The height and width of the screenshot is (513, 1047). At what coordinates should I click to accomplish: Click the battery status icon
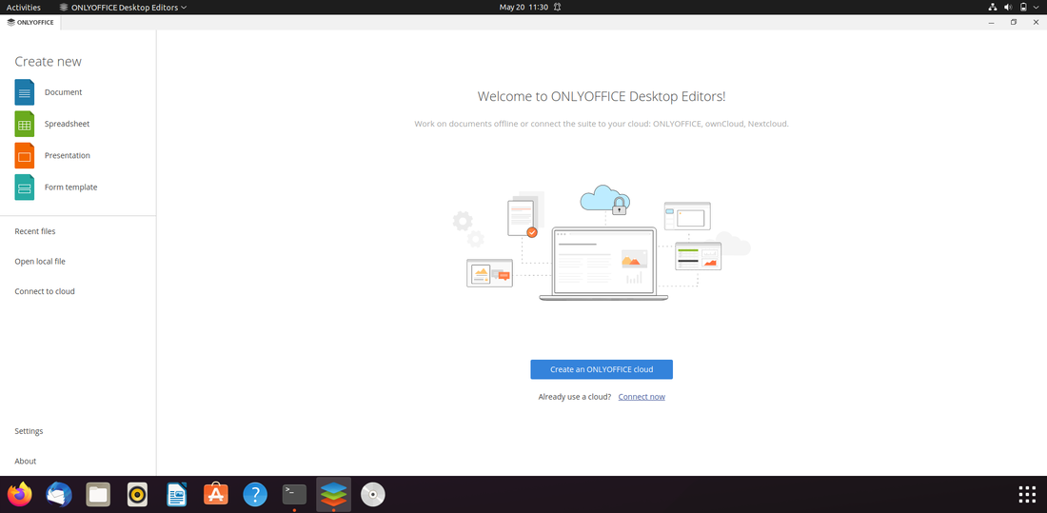[1023, 7]
